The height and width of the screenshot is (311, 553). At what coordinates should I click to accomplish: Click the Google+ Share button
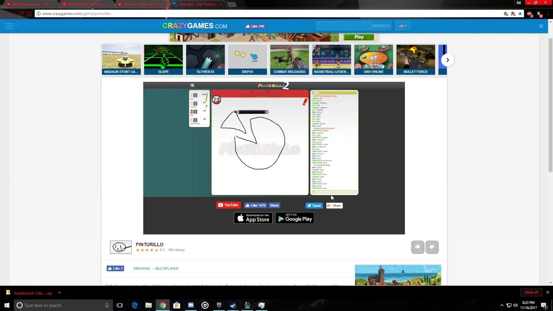334,206
